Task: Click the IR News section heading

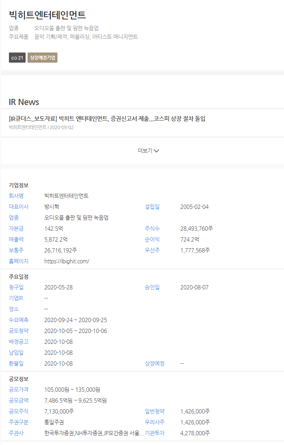Action: coord(24,102)
